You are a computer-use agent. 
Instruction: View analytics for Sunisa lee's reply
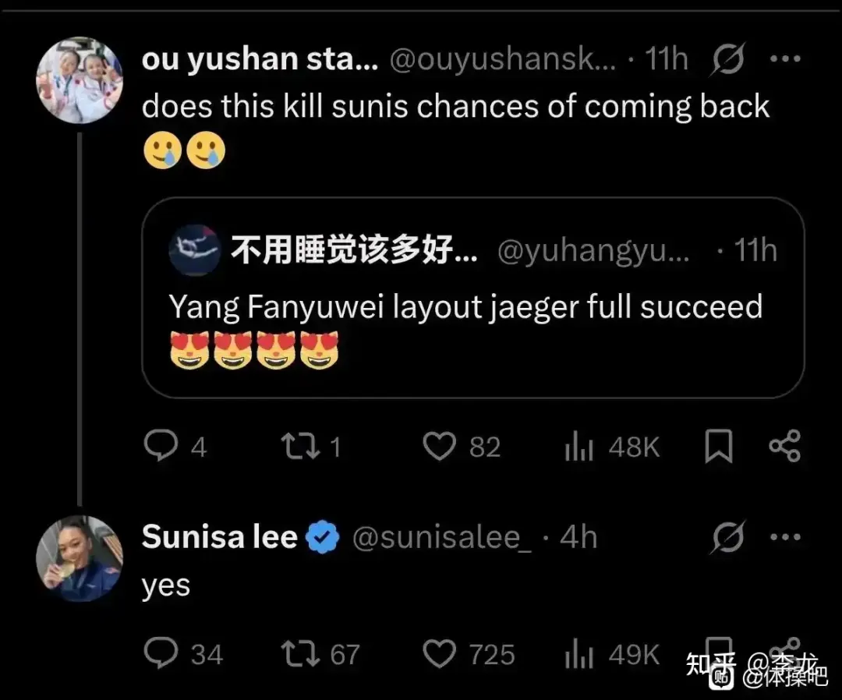click(579, 655)
